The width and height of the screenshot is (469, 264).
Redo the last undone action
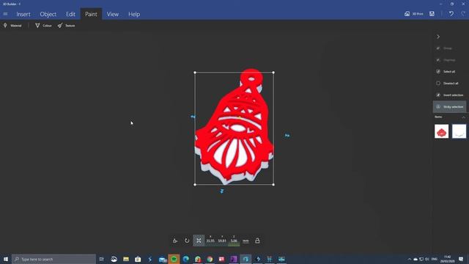(x=463, y=14)
